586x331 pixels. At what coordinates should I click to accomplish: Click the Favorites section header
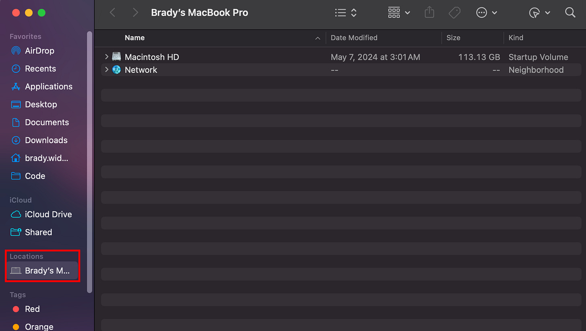(25, 37)
